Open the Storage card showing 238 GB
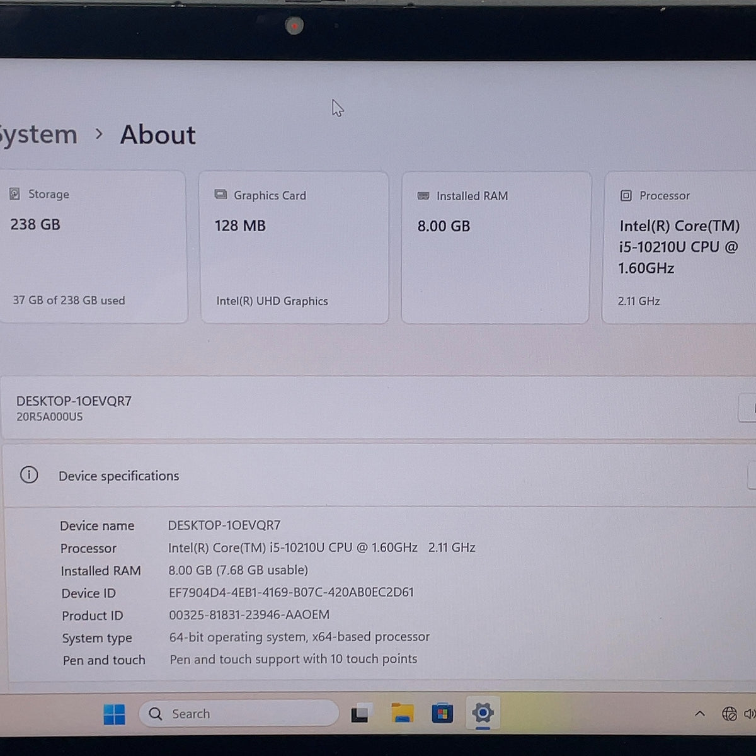Viewport: 756px width, 756px height. (93, 247)
